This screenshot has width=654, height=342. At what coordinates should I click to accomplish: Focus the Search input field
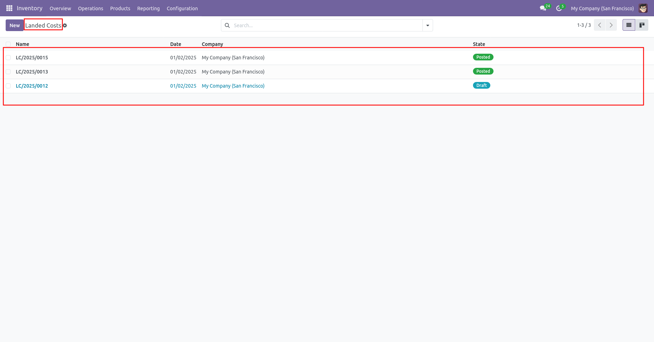pos(327,25)
